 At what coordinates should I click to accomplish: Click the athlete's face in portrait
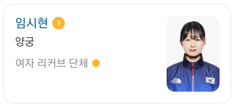[193, 44]
